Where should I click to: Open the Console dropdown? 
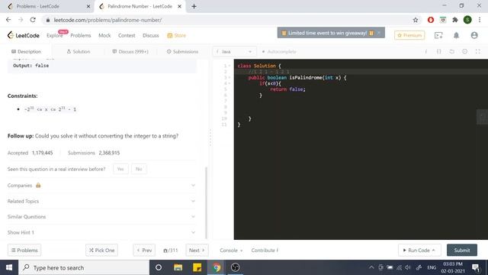coord(231,251)
